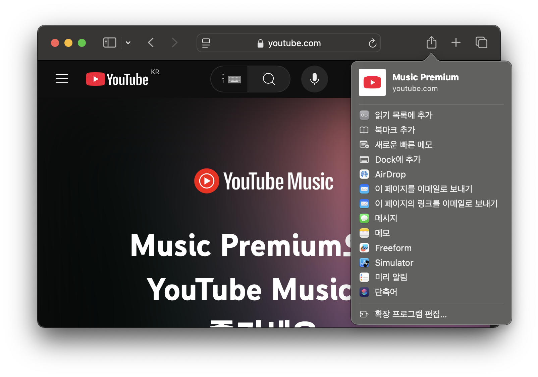Screen dimensions: 538x377
Task: Choose Add to Reading List (읽기 목록에 추가)
Action: point(431,115)
